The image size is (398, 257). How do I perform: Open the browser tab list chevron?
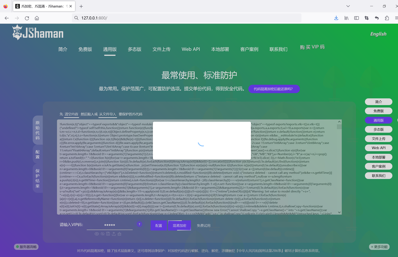[x=348, y=6]
